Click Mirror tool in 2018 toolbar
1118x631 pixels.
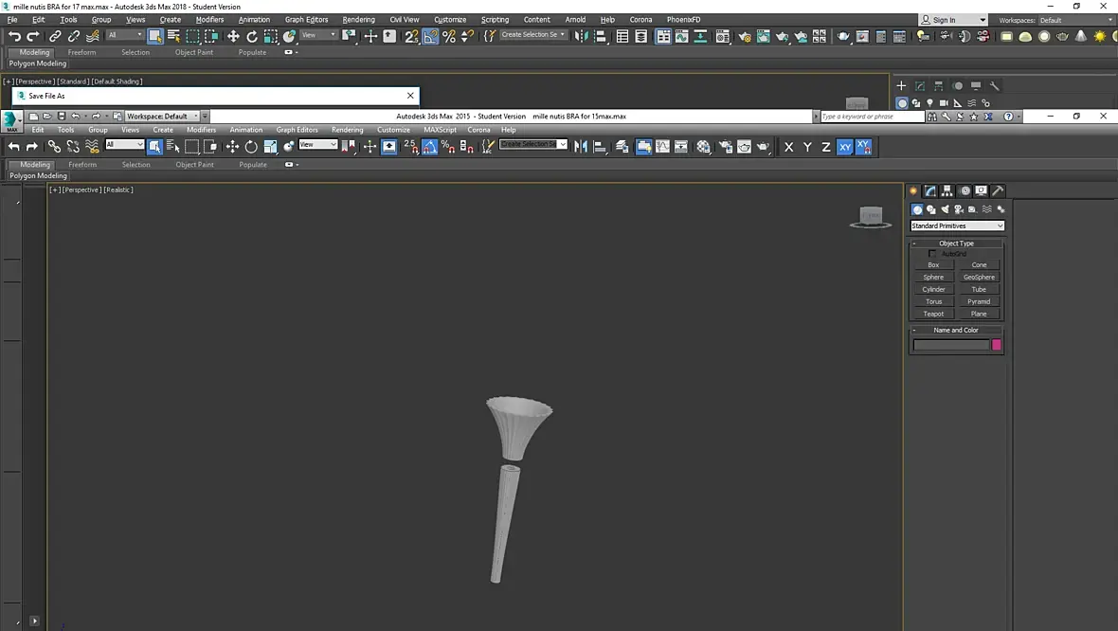[x=581, y=36]
